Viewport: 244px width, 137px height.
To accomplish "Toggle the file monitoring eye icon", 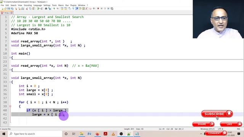I will point(94,8).
